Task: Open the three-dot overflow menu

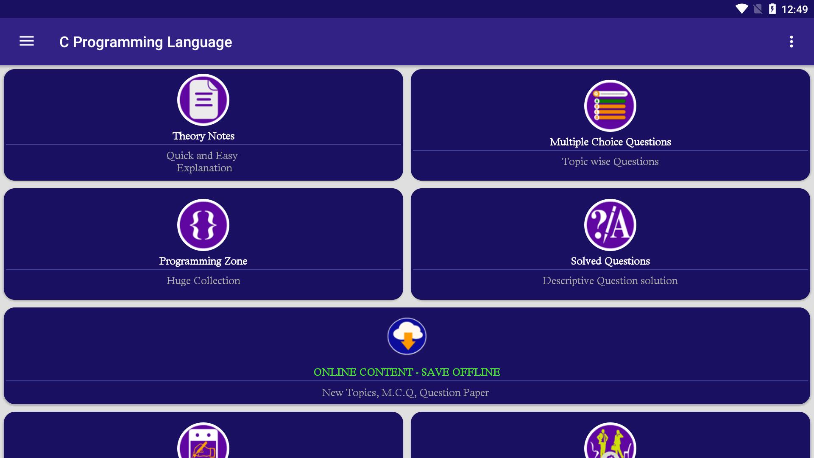Action: (x=791, y=42)
